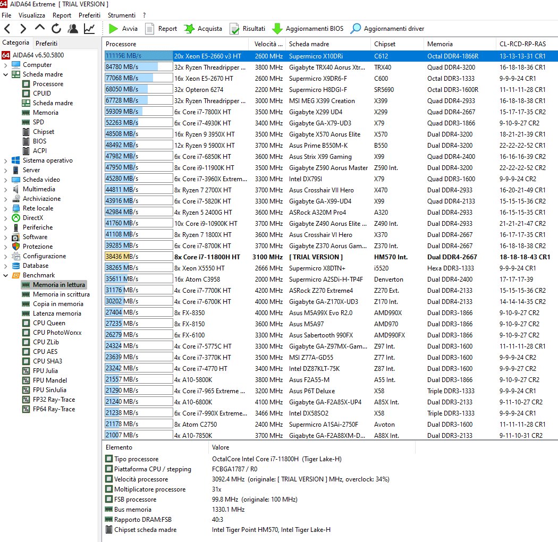Expand the DirectX tree node

click(x=5, y=218)
